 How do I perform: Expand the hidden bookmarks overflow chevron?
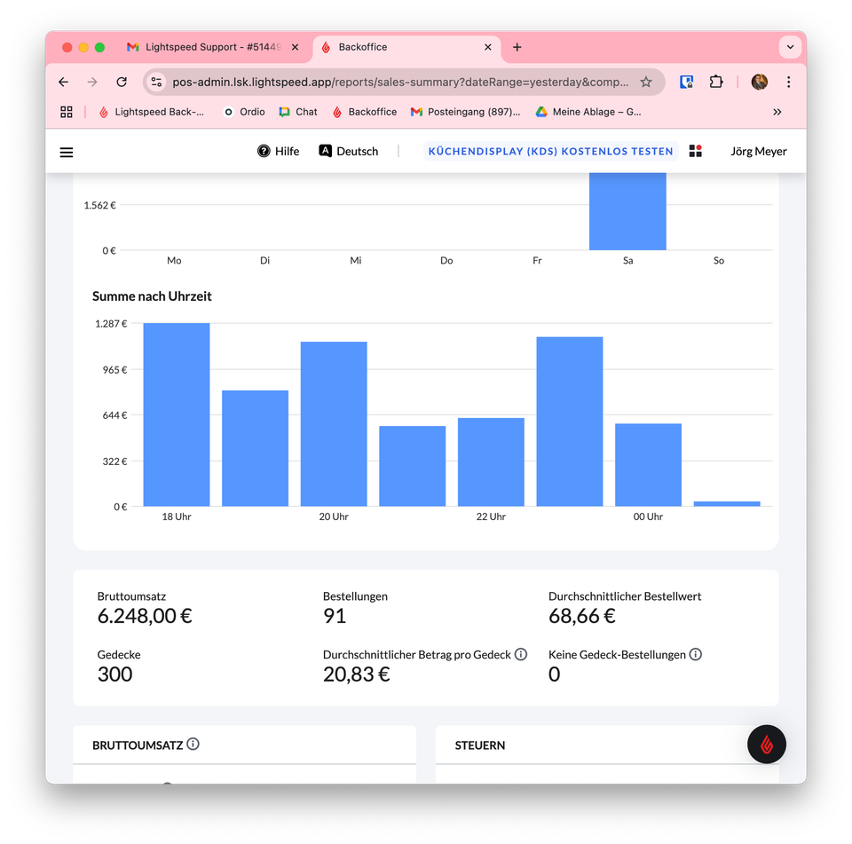(x=777, y=112)
